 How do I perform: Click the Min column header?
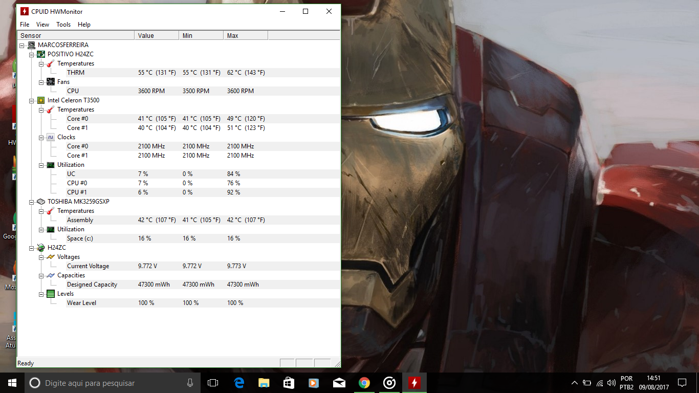[202, 35]
